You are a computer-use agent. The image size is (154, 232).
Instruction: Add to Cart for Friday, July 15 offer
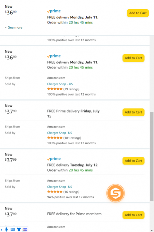coord(133,112)
